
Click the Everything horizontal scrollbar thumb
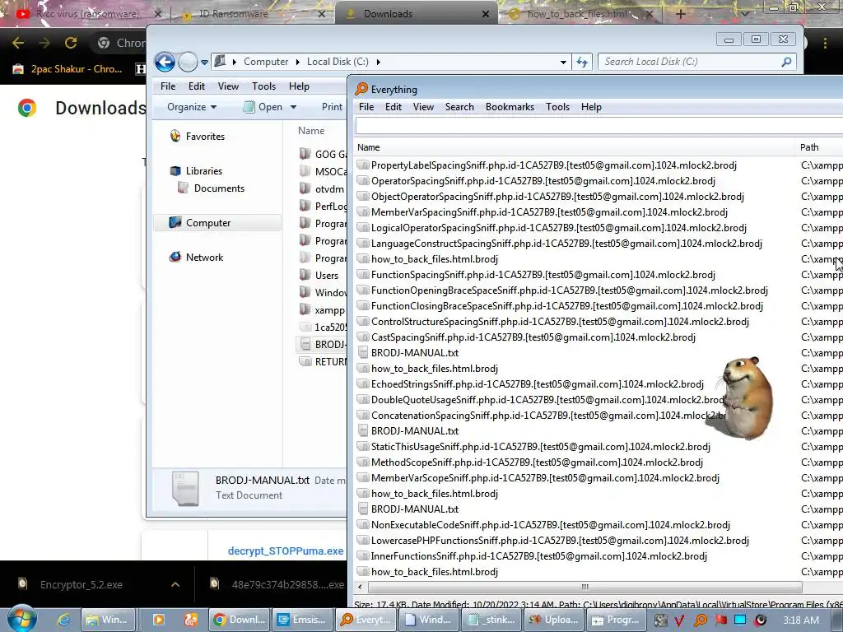tap(585, 587)
